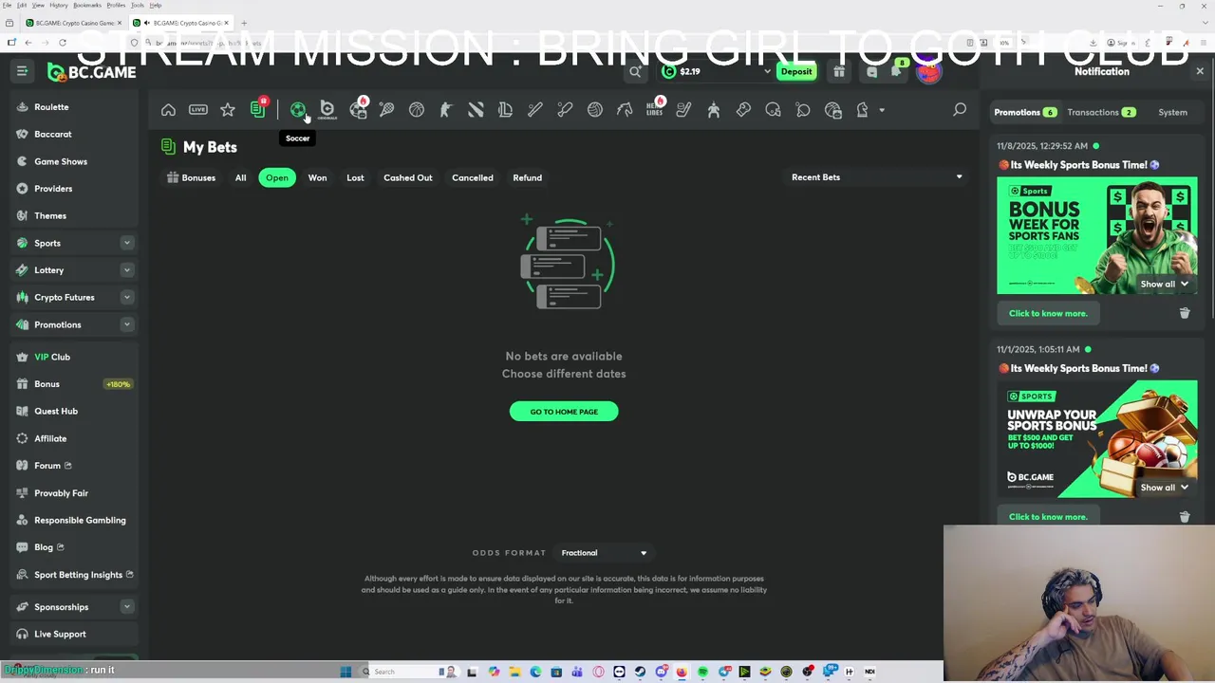1215x683 pixels.
Task: Open the Transactions notification tab
Action: (x=1101, y=112)
